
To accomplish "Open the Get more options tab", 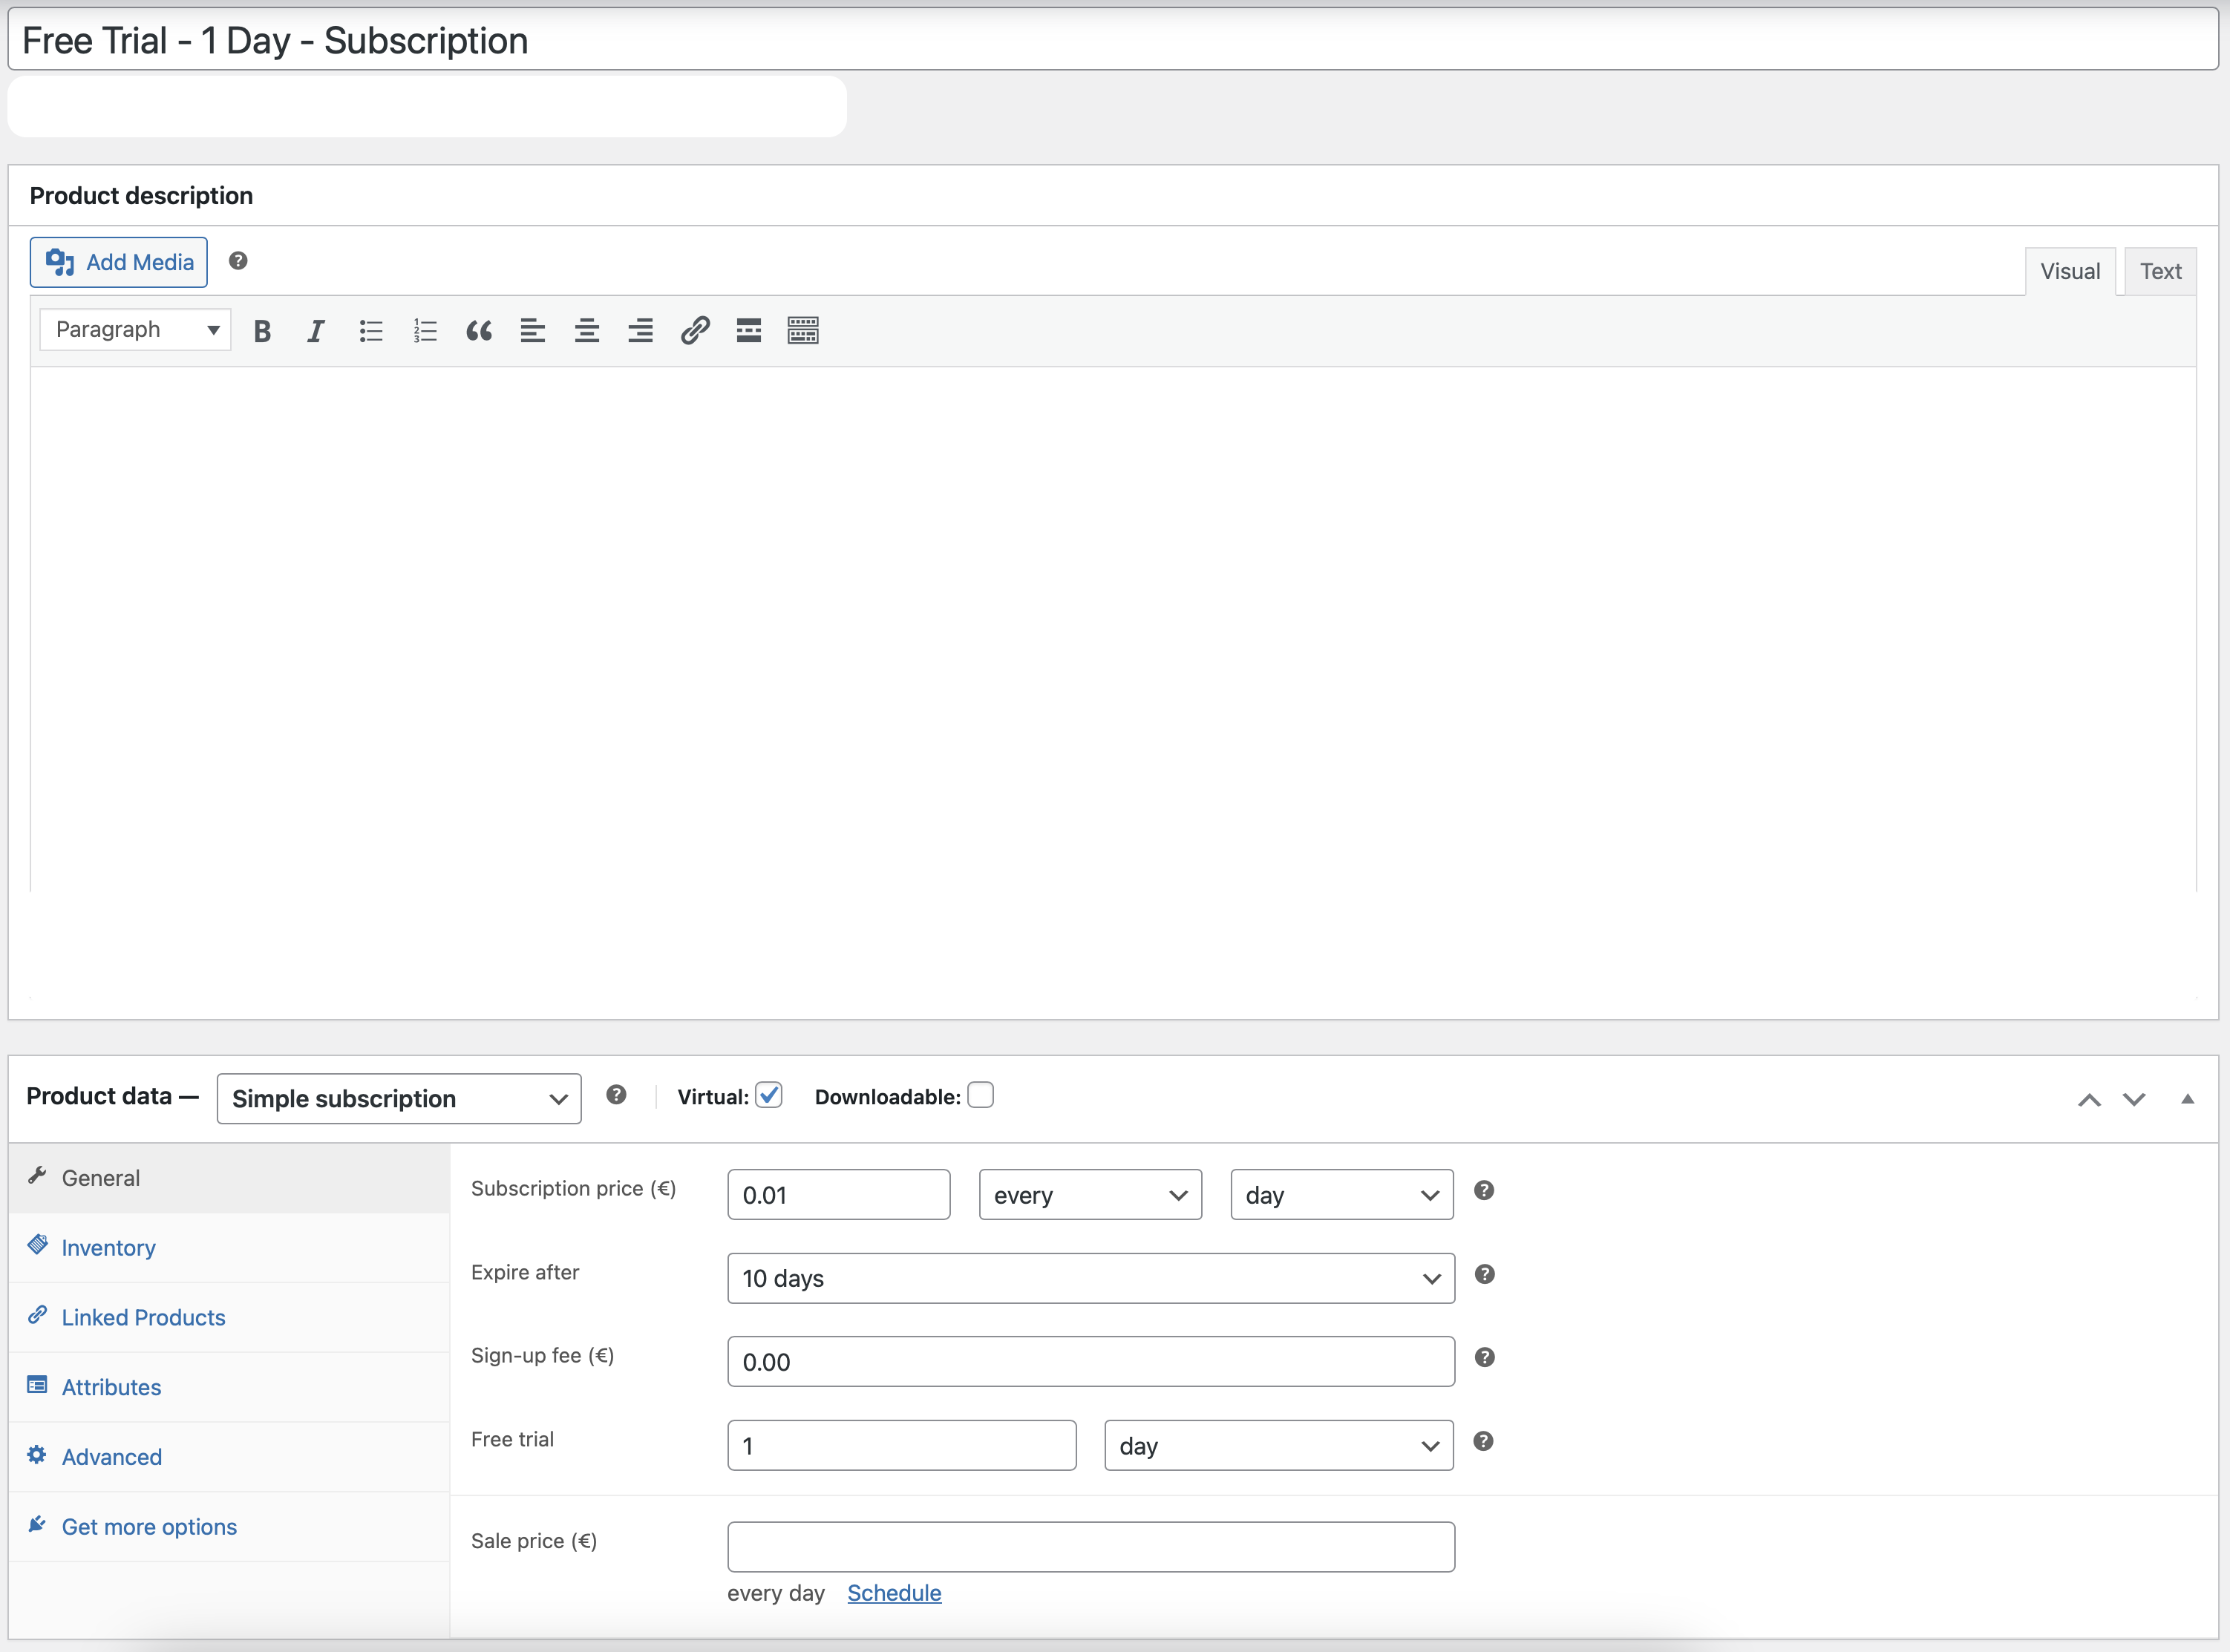I will coord(229,1527).
